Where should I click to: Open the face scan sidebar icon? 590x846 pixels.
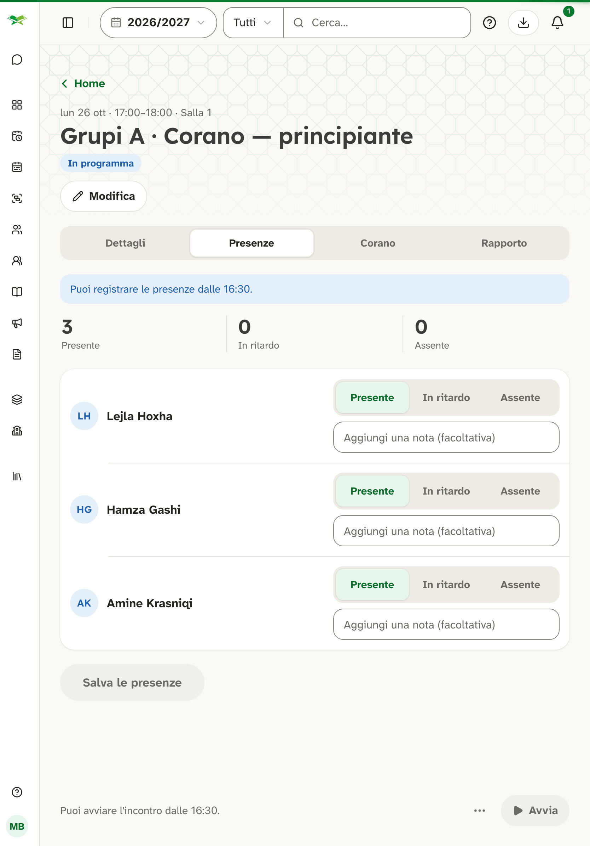17,199
